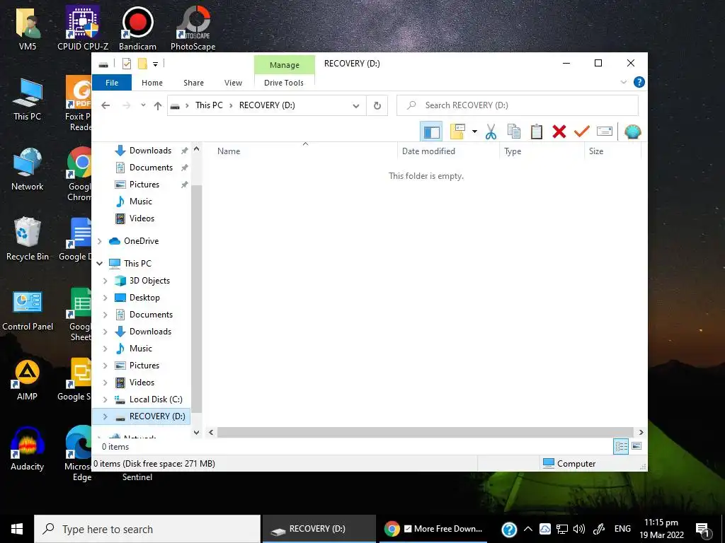Expand 3D Objects tree node

tap(105, 281)
